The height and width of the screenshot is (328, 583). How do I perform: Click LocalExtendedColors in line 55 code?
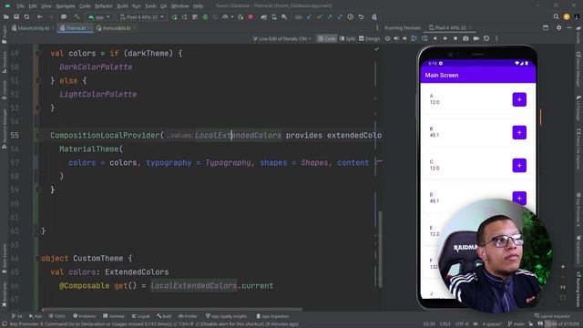point(238,136)
